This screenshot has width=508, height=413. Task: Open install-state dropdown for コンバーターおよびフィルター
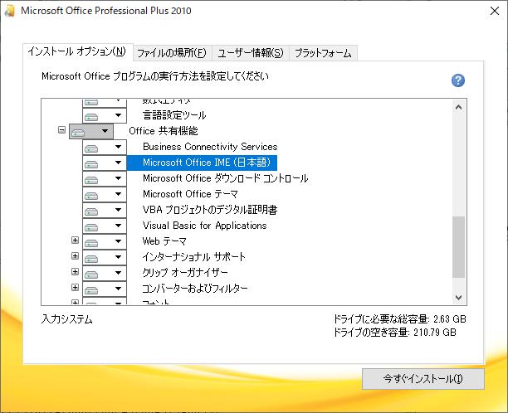pos(105,289)
